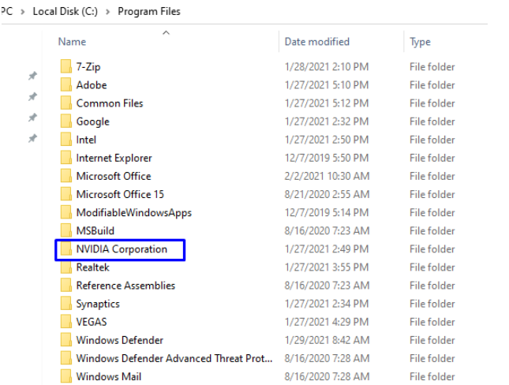Select the Windows Mail folder name
Image resolution: width=509 pixels, height=385 pixels.
(x=109, y=376)
